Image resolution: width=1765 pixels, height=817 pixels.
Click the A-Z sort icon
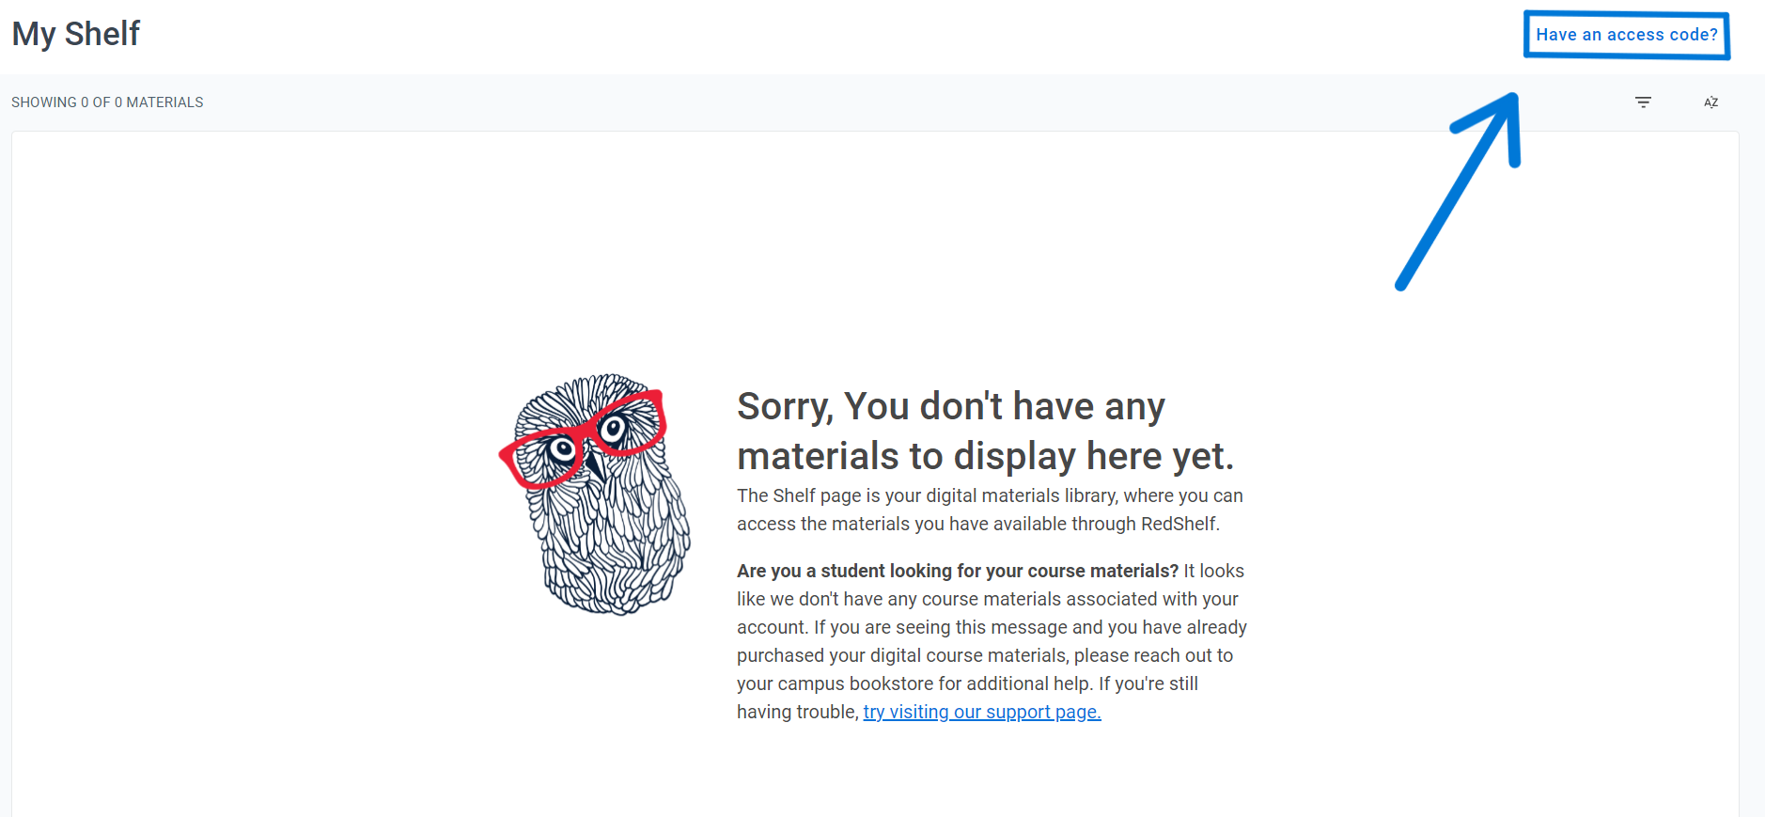coord(1711,102)
